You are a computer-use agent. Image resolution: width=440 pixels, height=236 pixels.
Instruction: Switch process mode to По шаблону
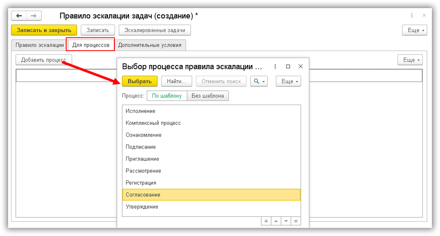pos(167,96)
